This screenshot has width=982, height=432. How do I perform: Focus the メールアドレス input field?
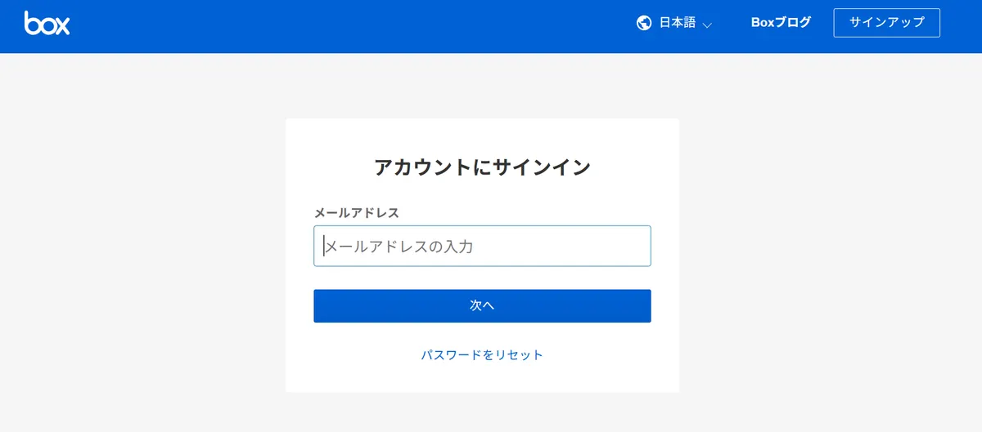(x=482, y=246)
